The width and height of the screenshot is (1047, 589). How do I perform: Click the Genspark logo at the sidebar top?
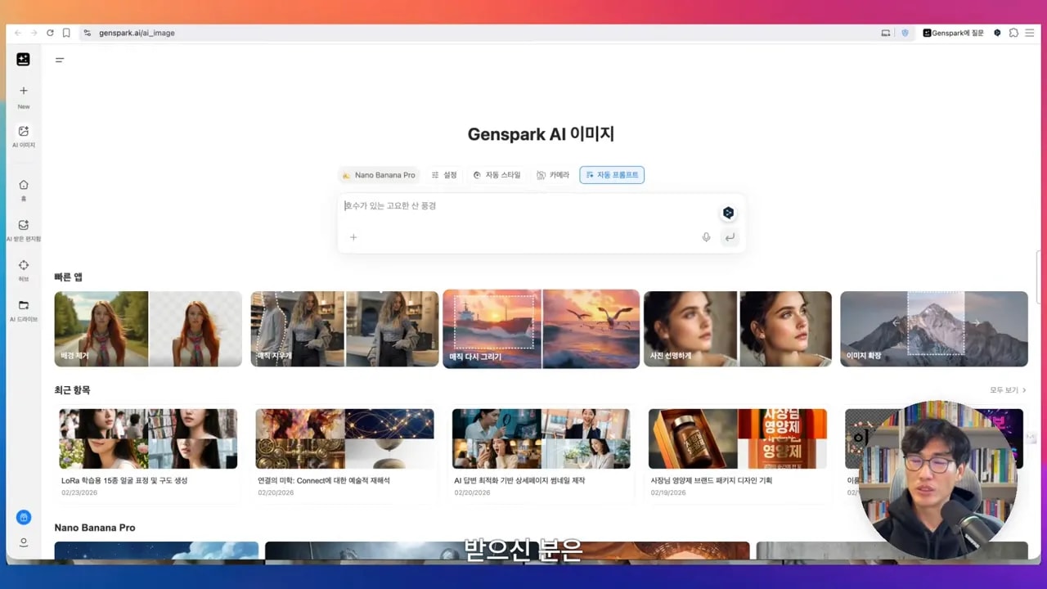pyautogui.click(x=23, y=59)
